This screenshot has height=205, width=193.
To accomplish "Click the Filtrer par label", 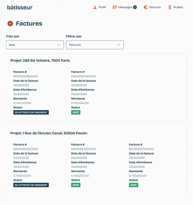I will (74, 36).
